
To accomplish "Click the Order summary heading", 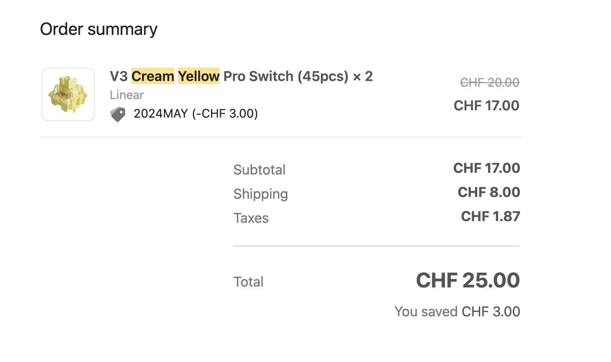I will click(x=99, y=29).
